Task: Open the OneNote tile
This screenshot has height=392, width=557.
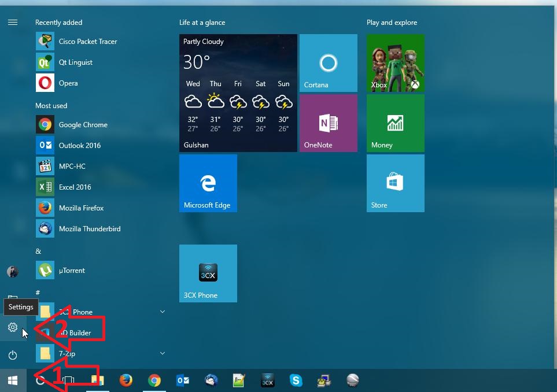Action: (328, 123)
